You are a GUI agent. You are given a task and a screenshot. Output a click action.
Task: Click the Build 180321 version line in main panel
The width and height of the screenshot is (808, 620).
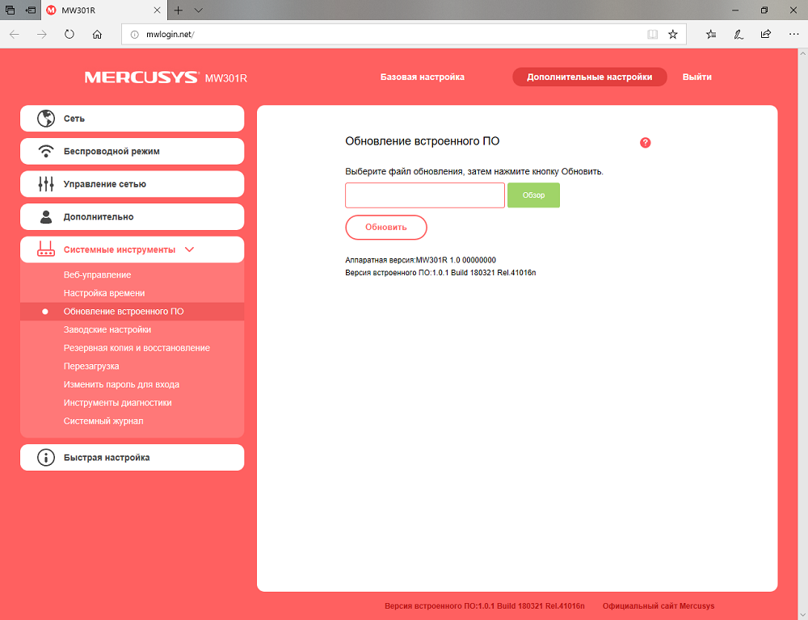coord(440,272)
